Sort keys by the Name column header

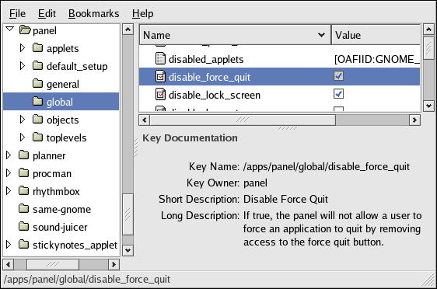point(236,35)
